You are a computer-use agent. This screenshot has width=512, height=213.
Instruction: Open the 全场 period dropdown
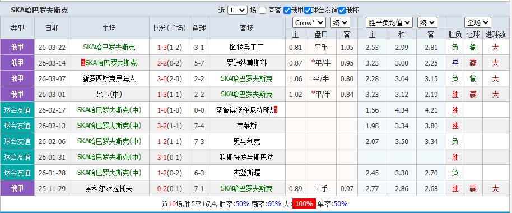[478, 22]
